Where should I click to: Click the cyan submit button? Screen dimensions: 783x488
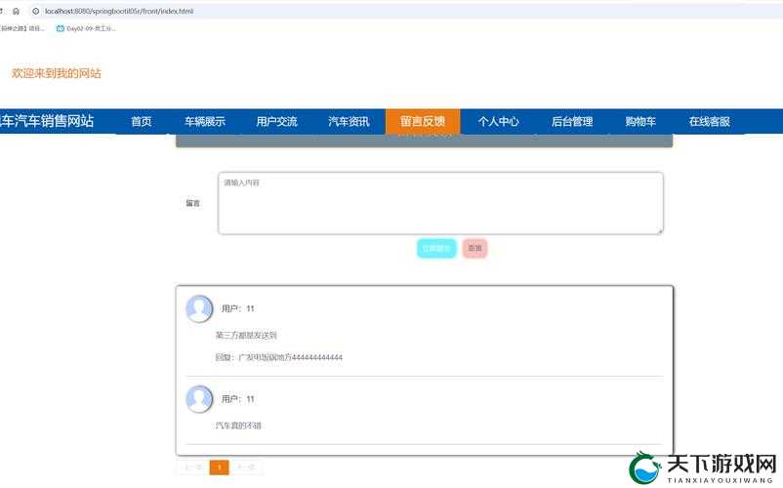pyautogui.click(x=436, y=248)
